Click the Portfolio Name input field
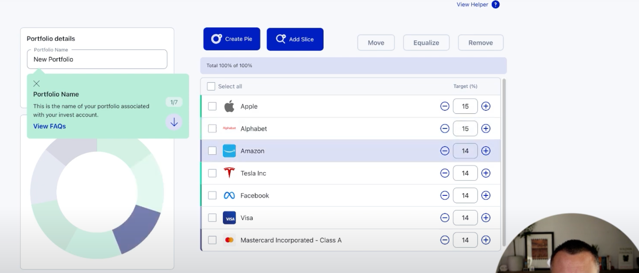 [97, 59]
